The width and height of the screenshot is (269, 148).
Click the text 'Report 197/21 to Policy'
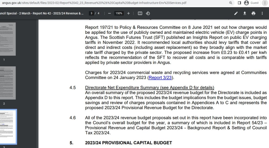point(108,27)
